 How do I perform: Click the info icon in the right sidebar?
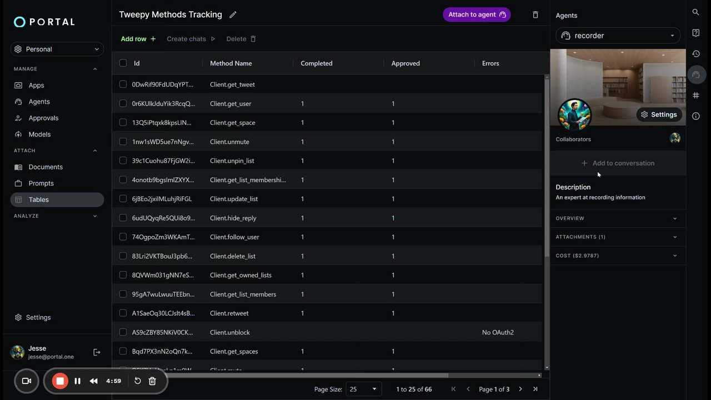click(695, 116)
